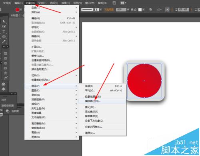Choose Ellipse tool in floating shape panel
Image resolution: width=200 pixels, height=156 pixels.
(x=6, y=63)
